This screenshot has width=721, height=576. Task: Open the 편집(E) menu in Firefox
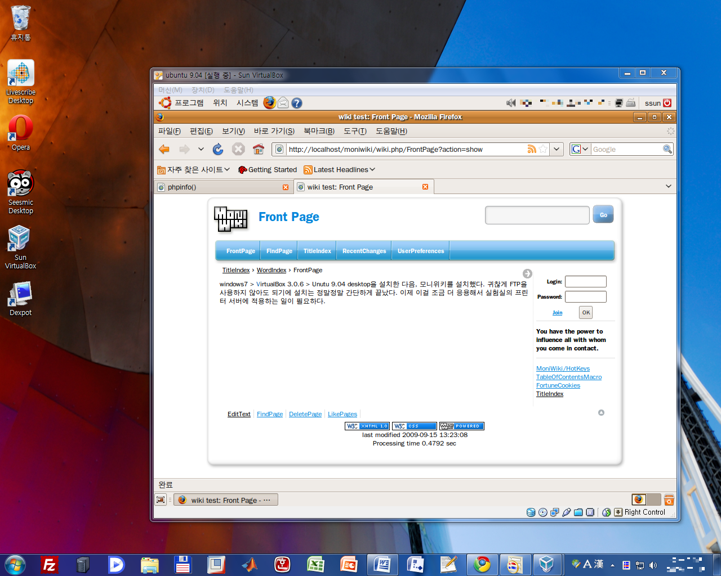pyautogui.click(x=201, y=131)
